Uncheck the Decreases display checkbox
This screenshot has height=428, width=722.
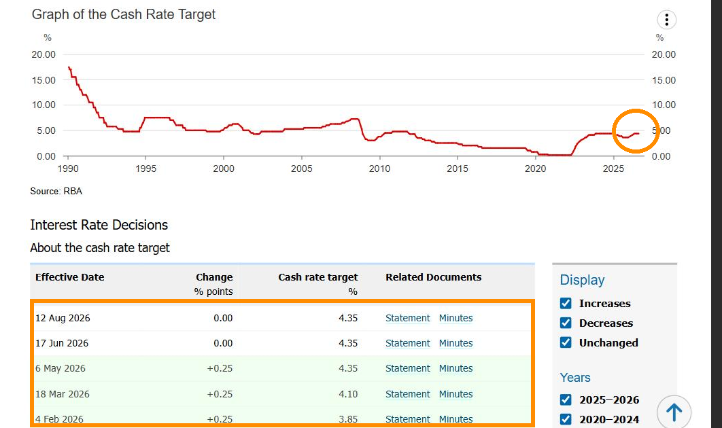pyautogui.click(x=566, y=323)
